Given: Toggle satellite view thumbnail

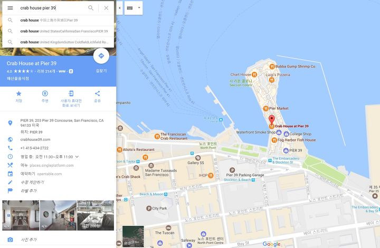Looking at the screenshot, I should [x=133, y=236].
